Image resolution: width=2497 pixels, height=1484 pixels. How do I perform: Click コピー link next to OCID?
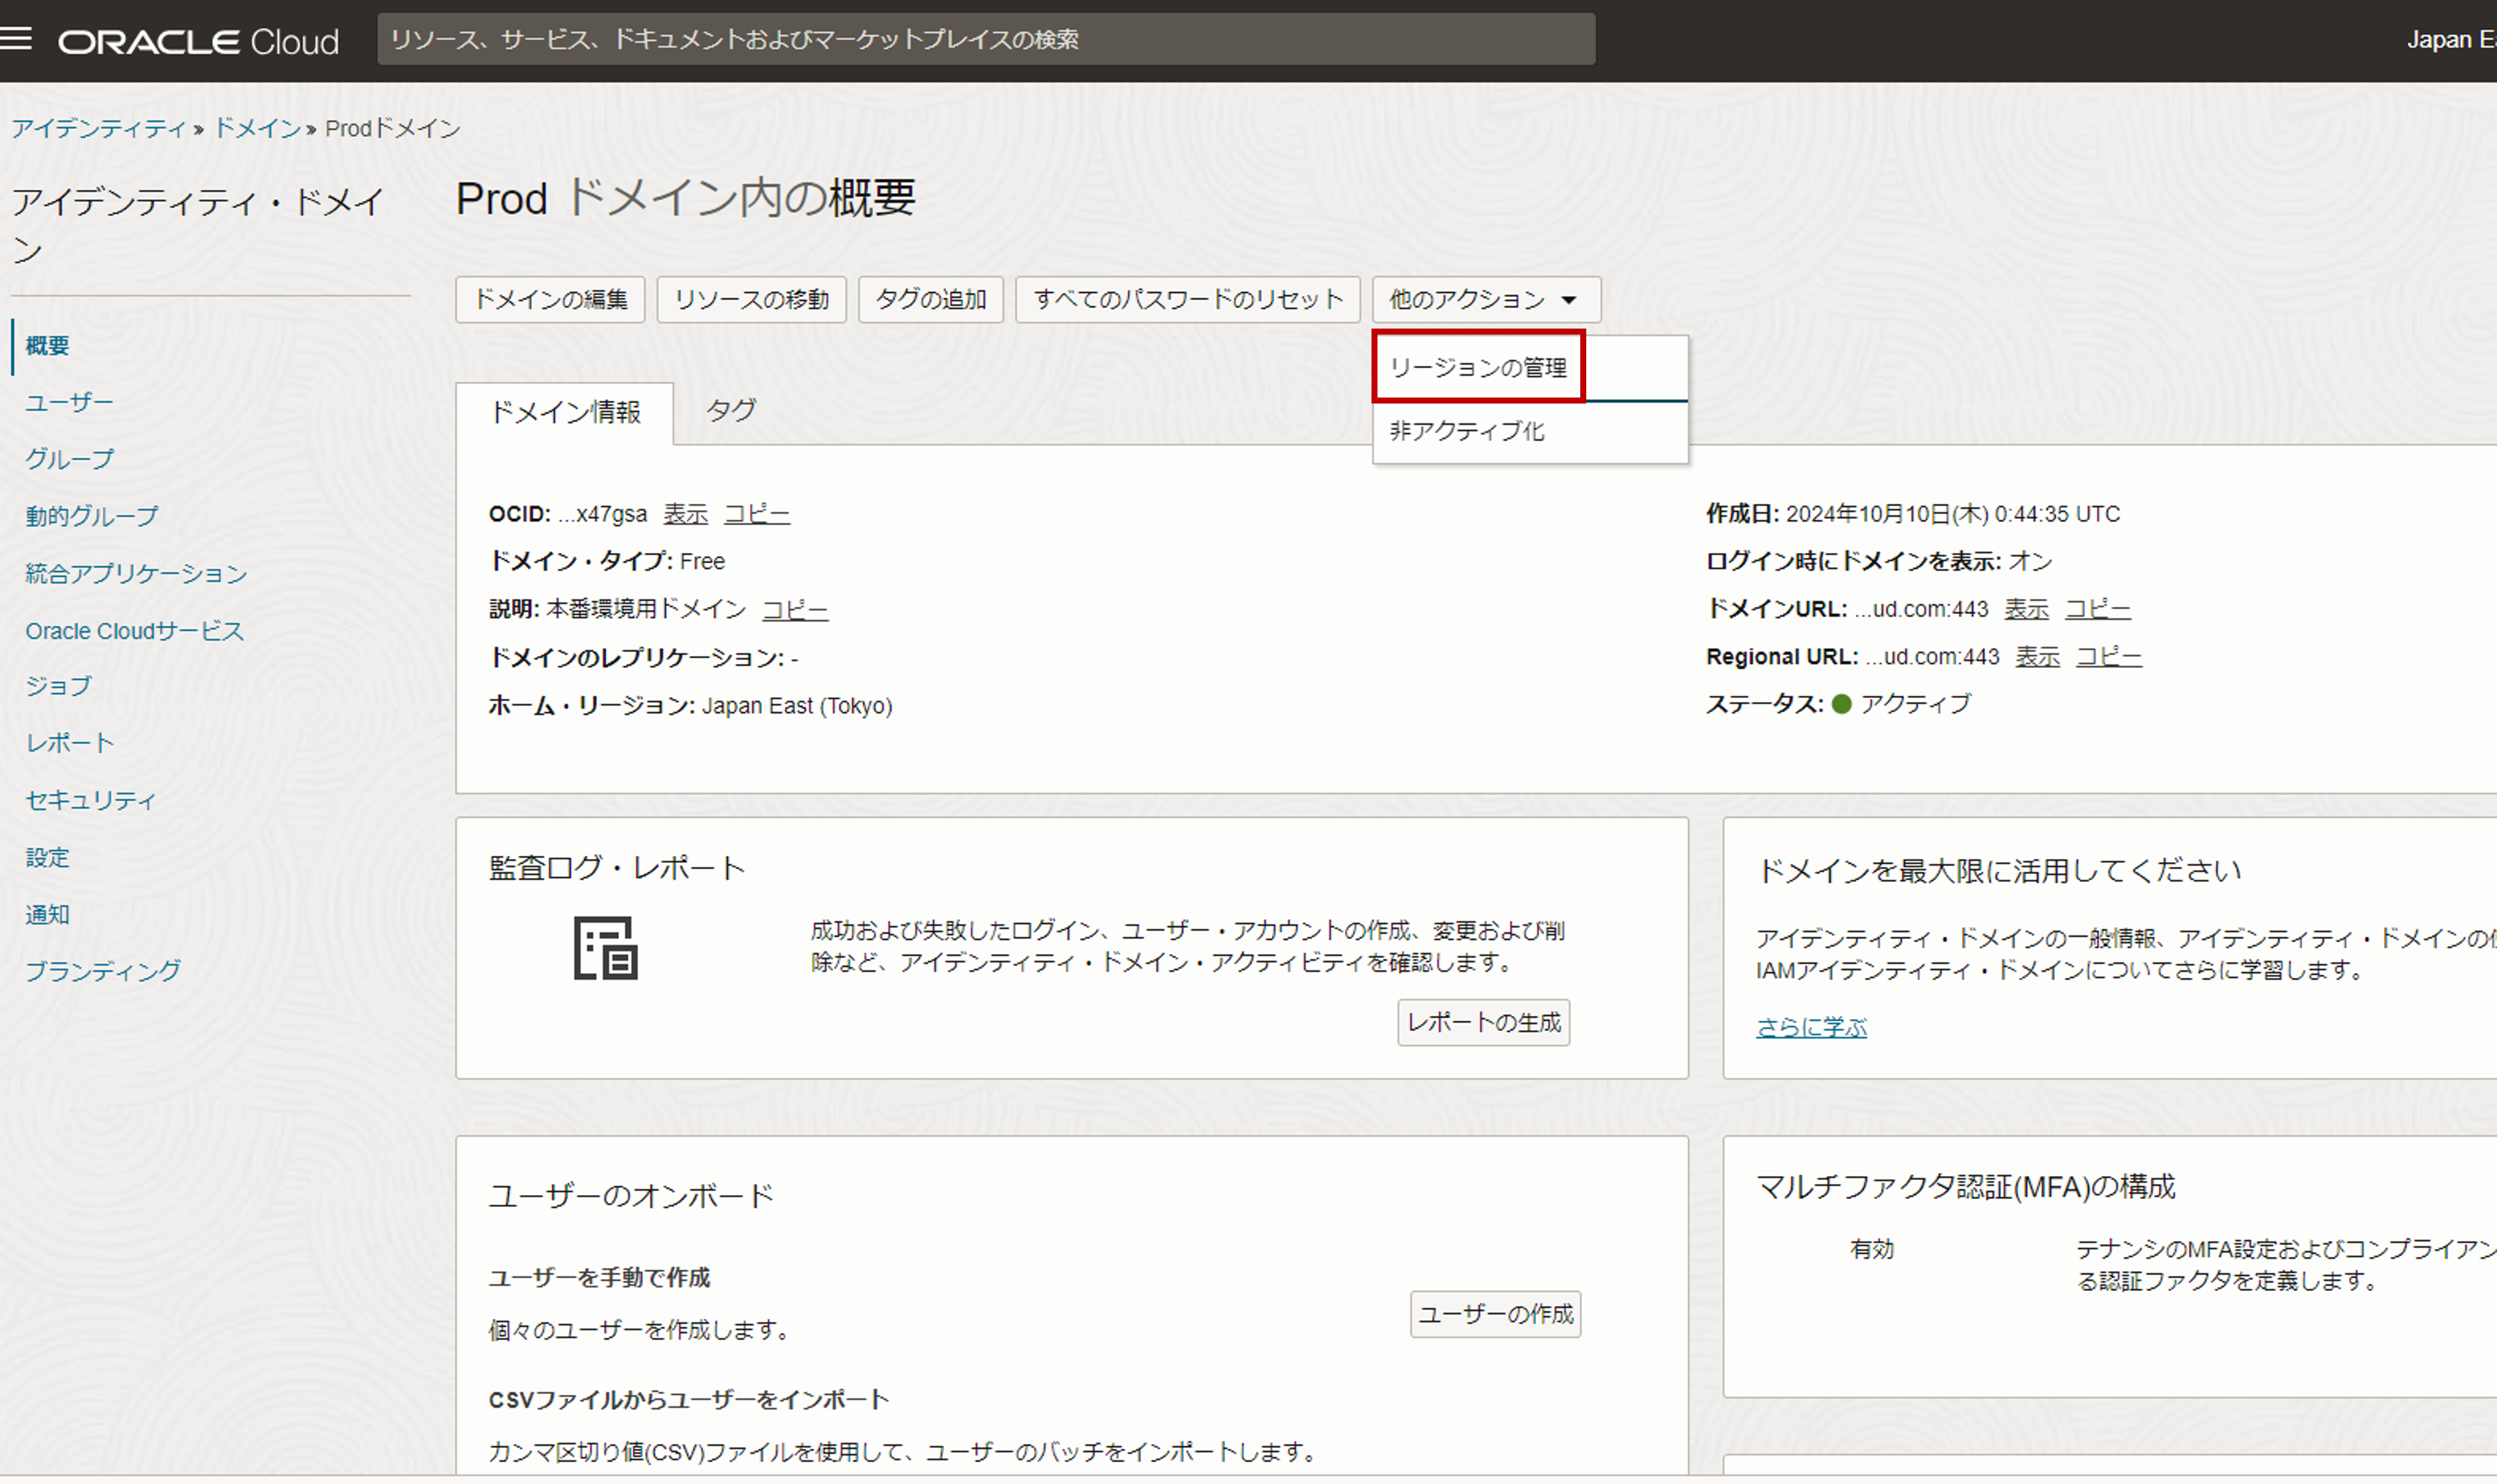tap(757, 514)
